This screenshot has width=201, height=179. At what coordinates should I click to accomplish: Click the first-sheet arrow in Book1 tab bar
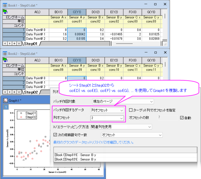click(x=5, y=44)
